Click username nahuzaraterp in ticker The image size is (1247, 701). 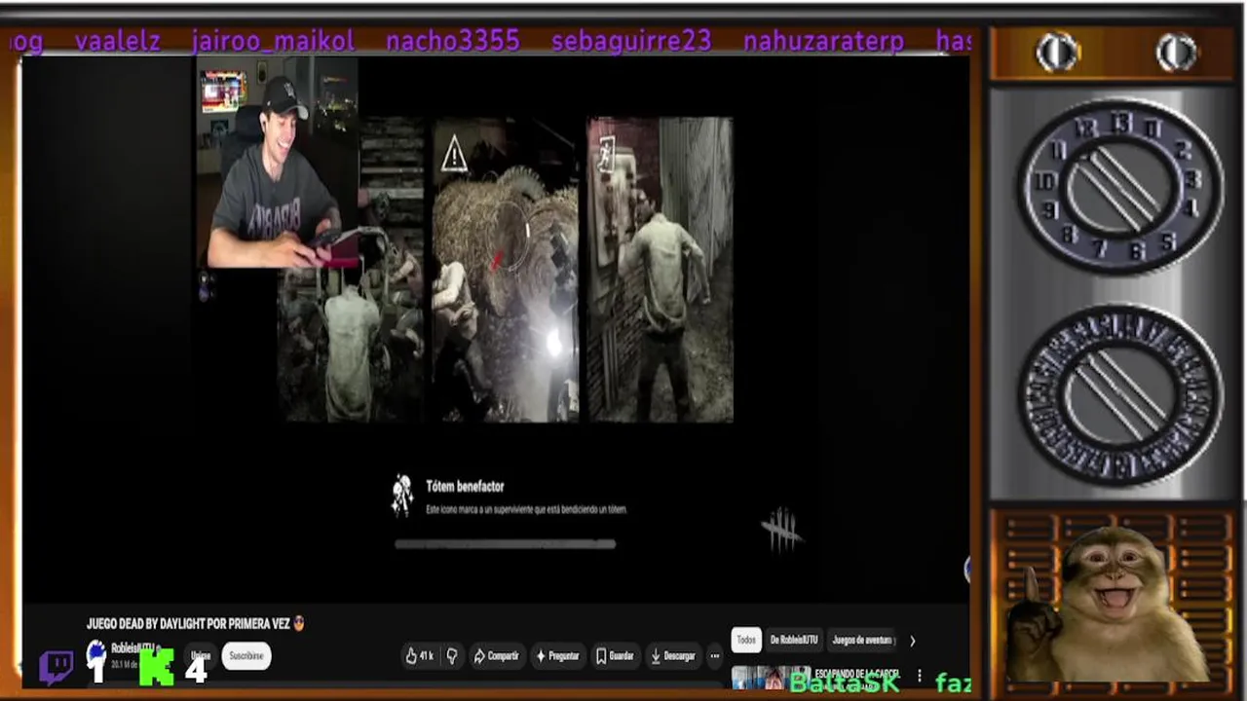click(824, 41)
